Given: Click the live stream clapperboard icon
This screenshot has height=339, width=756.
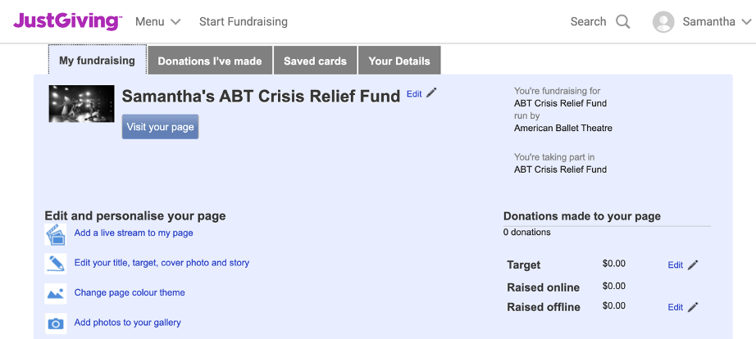Looking at the screenshot, I should 56,234.
